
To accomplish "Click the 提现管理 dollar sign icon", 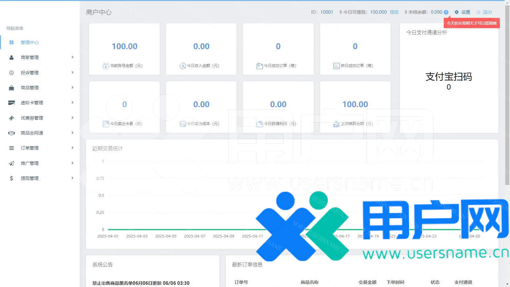I will pos(11,178).
